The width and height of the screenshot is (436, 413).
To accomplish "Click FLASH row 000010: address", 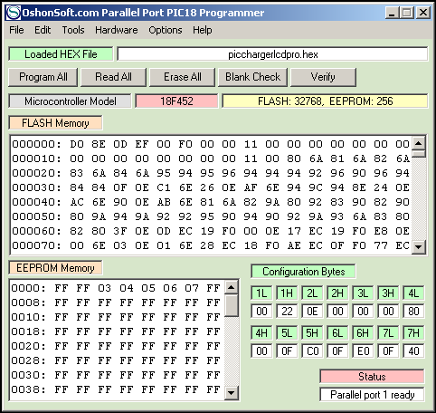I will click(x=36, y=158).
